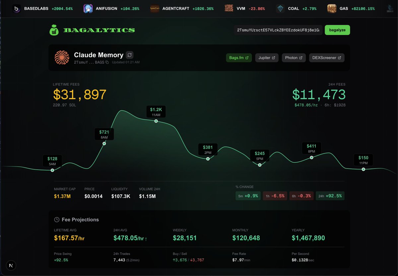Click the monthly $120,648 projection
This screenshot has height=276, width=398.
click(x=246, y=238)
